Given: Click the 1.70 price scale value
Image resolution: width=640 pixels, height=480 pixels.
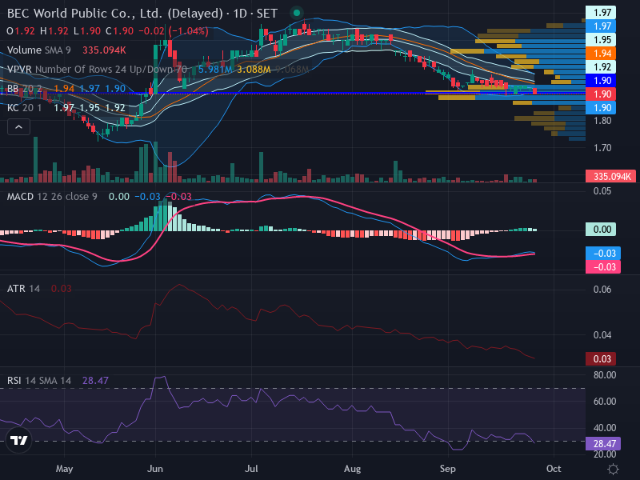Looking at the screenshot, I should point(602,148).
